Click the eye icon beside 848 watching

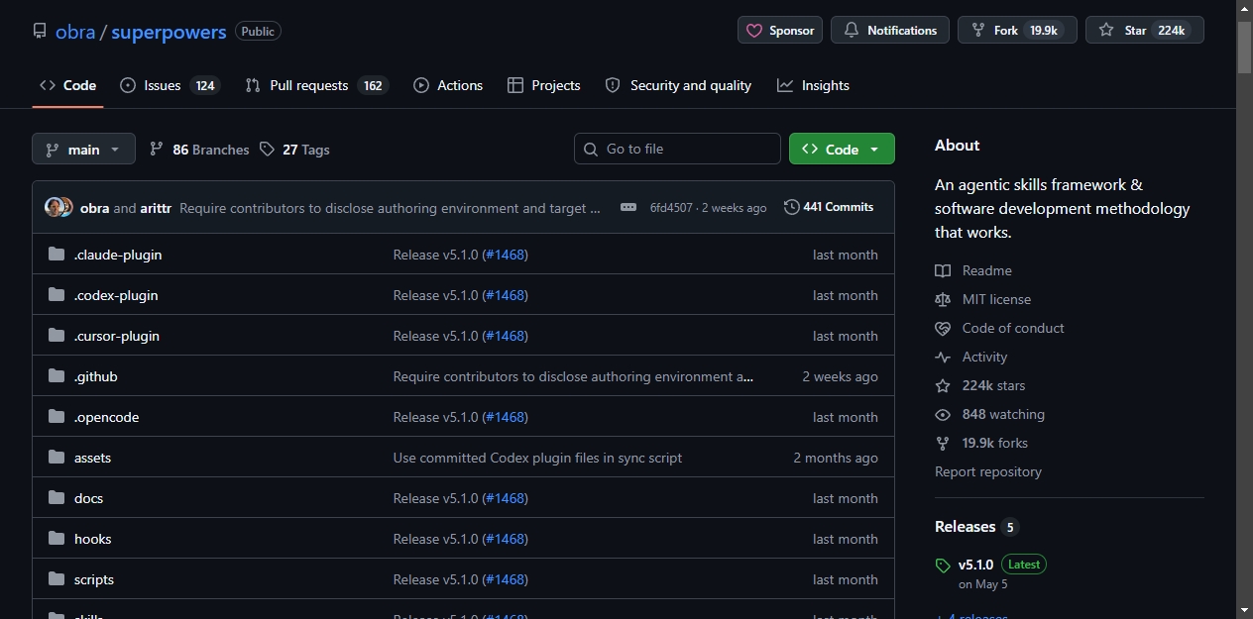pyautogui.click(x=943, y=414)
